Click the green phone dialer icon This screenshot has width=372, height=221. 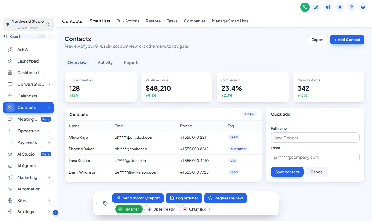pos(305,7)
